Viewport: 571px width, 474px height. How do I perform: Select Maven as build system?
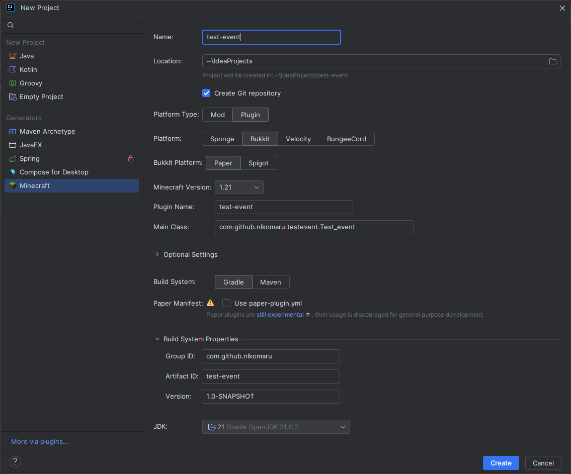point(270,282)
